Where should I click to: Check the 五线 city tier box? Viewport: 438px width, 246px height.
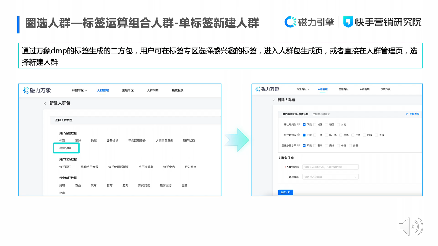click(377, 135)
